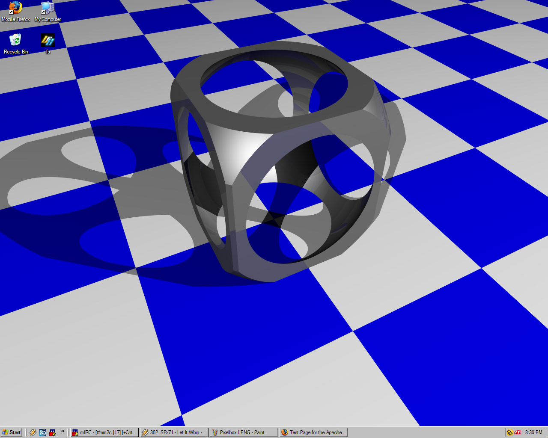Click the grip handle before the mIRC button
Screen dimensions: 548x438
68,432
